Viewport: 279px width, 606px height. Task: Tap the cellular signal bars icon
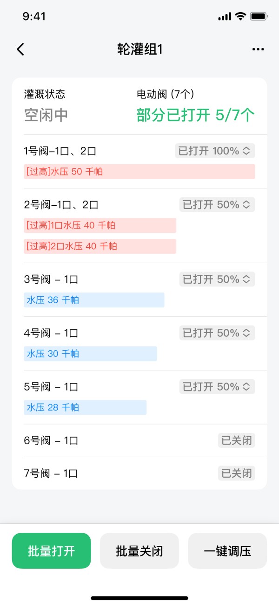[224, 17]
